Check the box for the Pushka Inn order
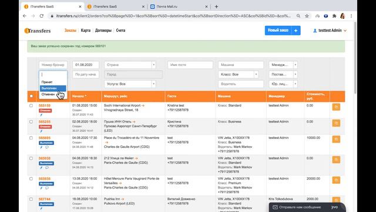376x212 pixels. tap(31, 199)
